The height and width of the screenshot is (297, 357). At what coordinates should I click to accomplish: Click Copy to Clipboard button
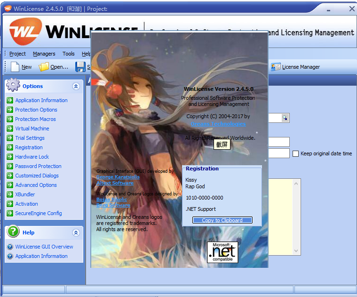(222, 220)
